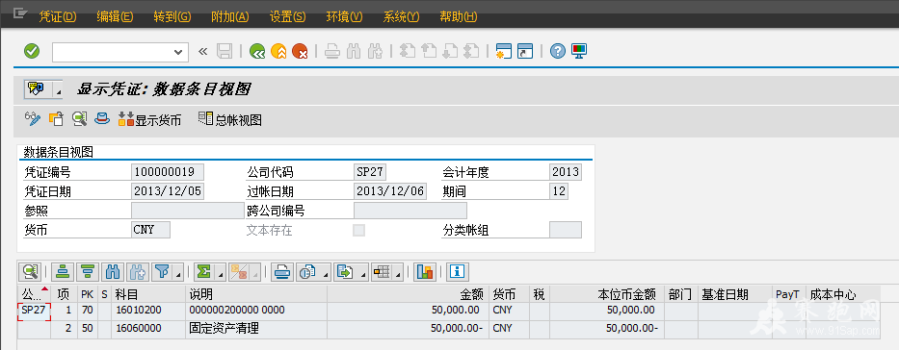Click the yellow Exit icon

[278, 52]
